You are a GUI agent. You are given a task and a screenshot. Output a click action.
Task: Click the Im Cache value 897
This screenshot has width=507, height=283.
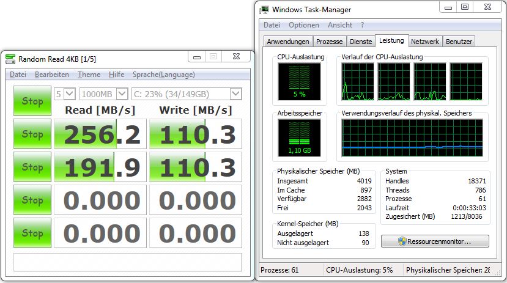click(366, 190)
